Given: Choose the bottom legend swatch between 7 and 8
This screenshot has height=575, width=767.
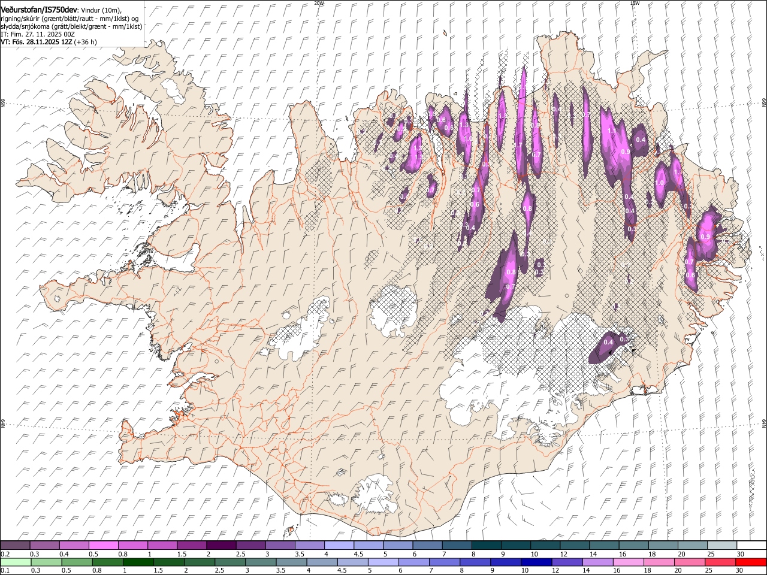Looking at the screenshot, I should pos(445,562).
